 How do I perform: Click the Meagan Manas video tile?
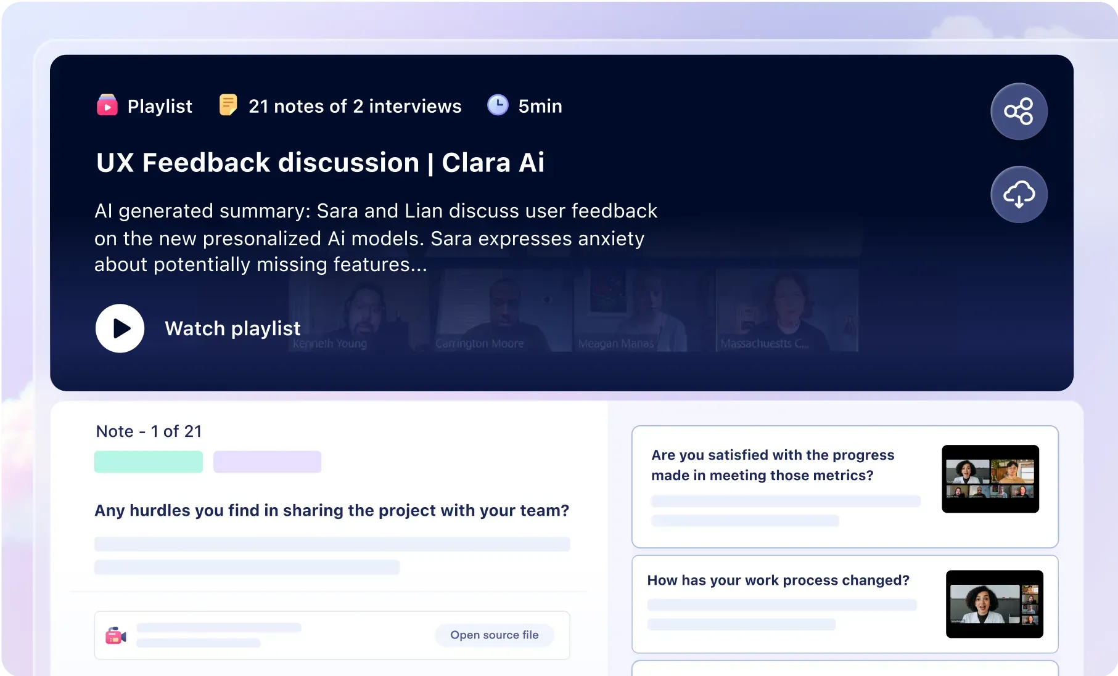coord(644,311)
